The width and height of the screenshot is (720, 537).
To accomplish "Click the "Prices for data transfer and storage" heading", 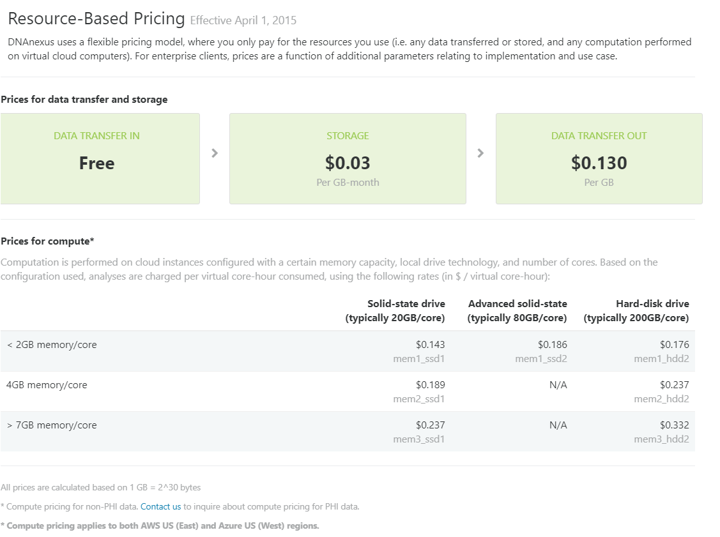I will click(x=84, y=100).
